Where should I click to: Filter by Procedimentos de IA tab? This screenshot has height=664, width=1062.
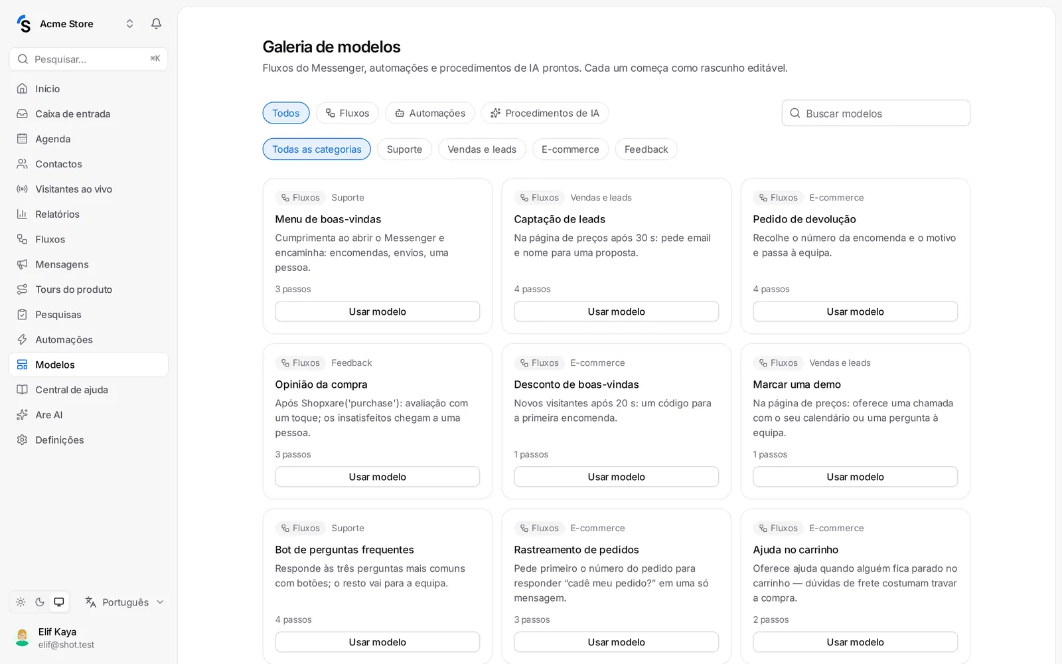tap(545, 113)
